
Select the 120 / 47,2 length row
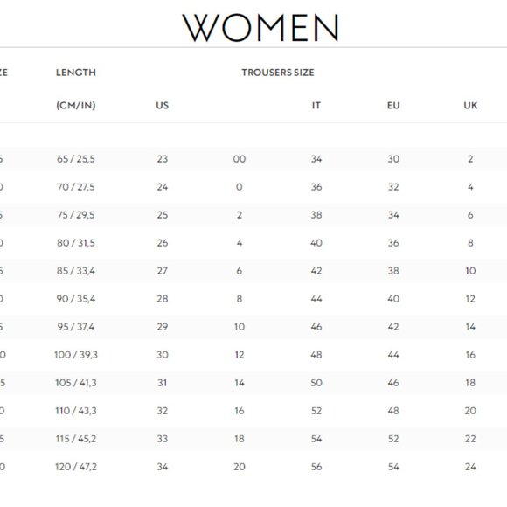tap(253, 467)
